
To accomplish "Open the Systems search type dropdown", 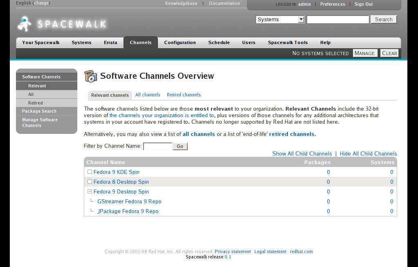I will (x=280, y=20).
